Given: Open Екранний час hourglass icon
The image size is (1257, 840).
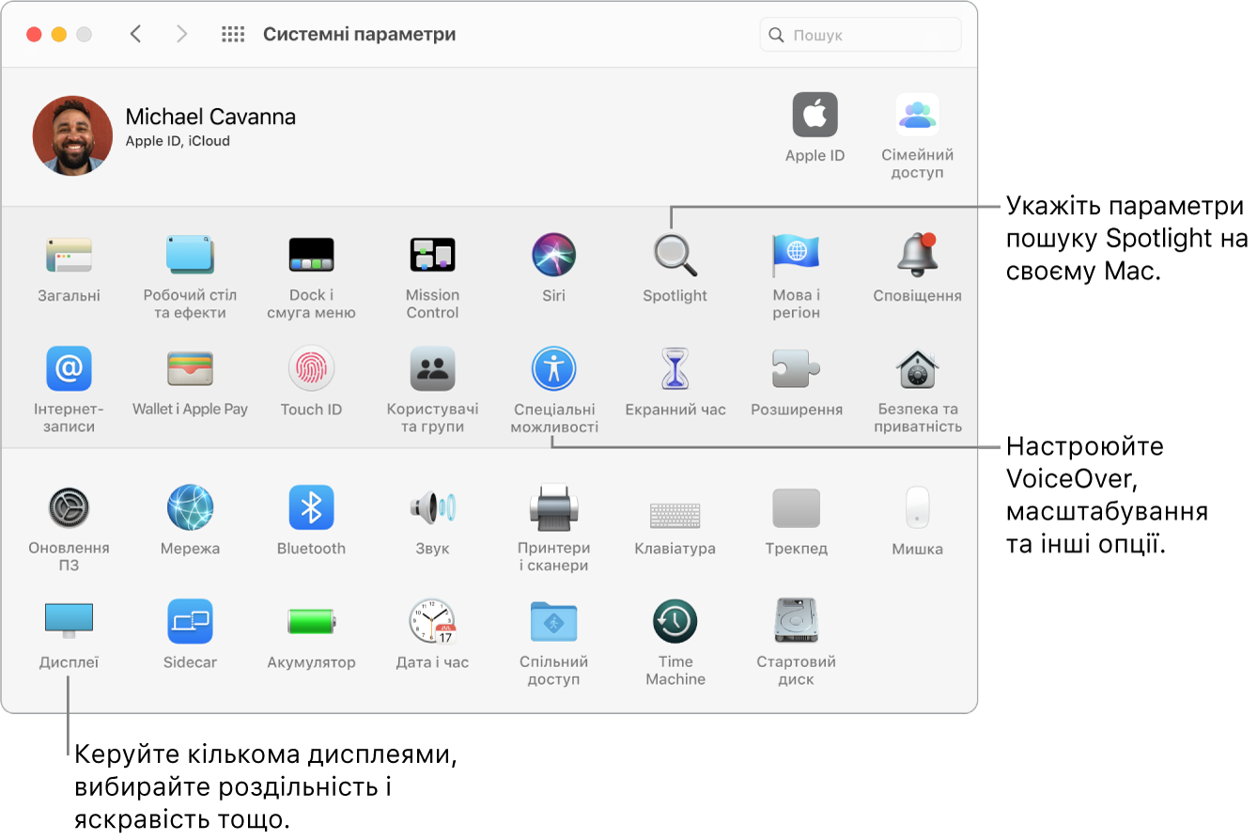Looking at the screenshot, I should click(x=675, y=368).
